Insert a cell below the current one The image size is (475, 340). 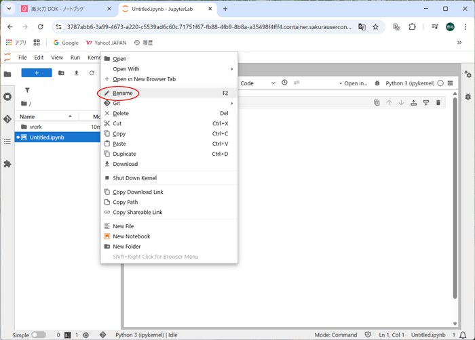[x=426, y=103]
